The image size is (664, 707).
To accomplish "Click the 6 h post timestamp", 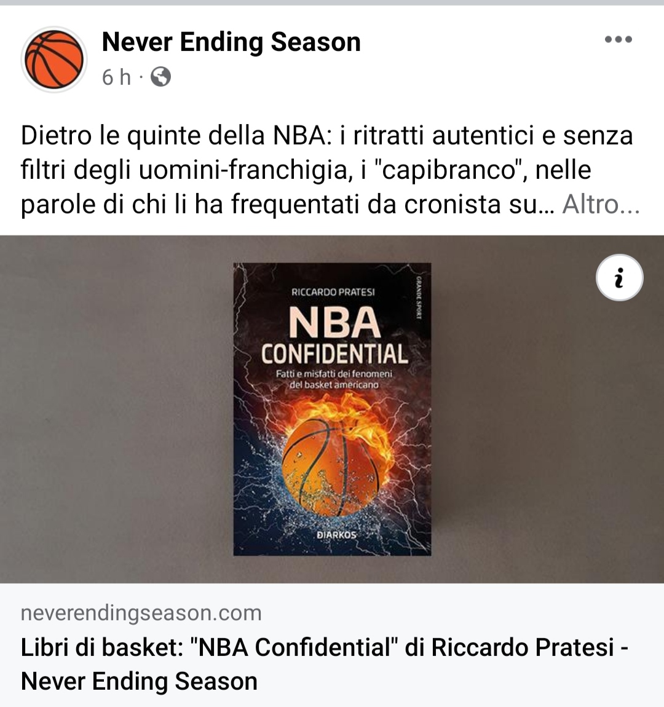I will [x=116, y=77].
